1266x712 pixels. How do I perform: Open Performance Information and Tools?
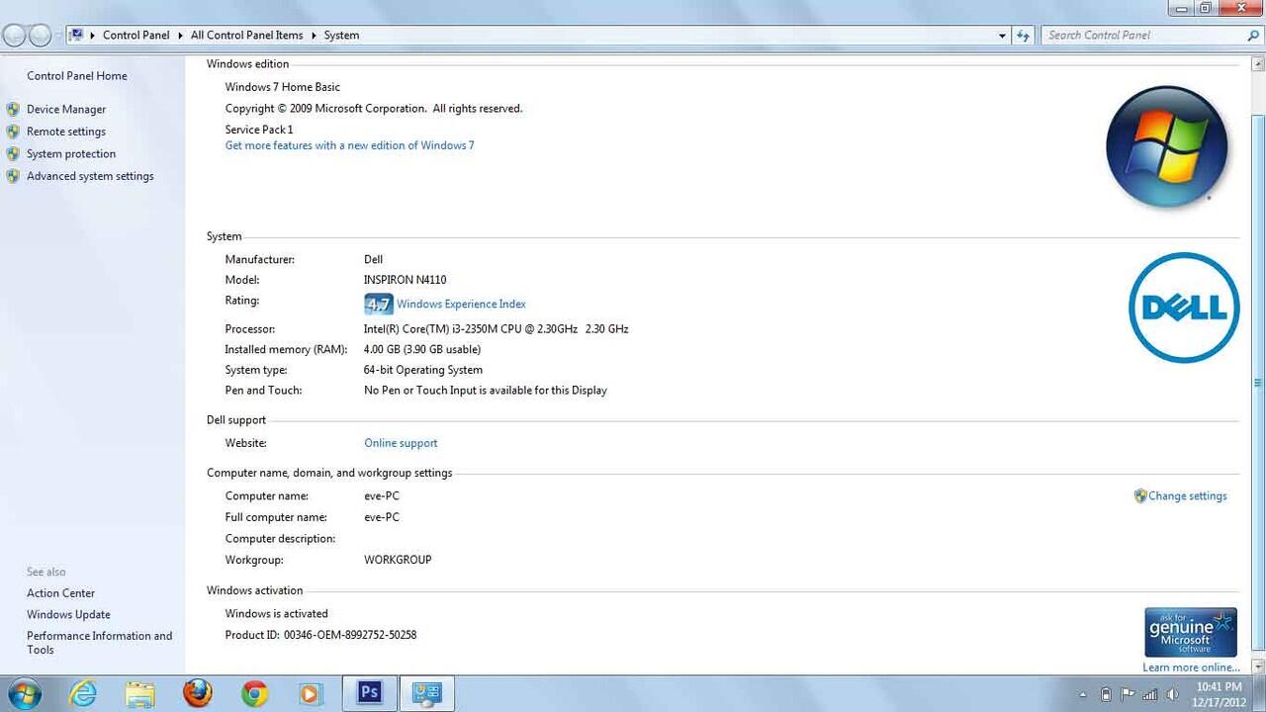pos(99,643)
